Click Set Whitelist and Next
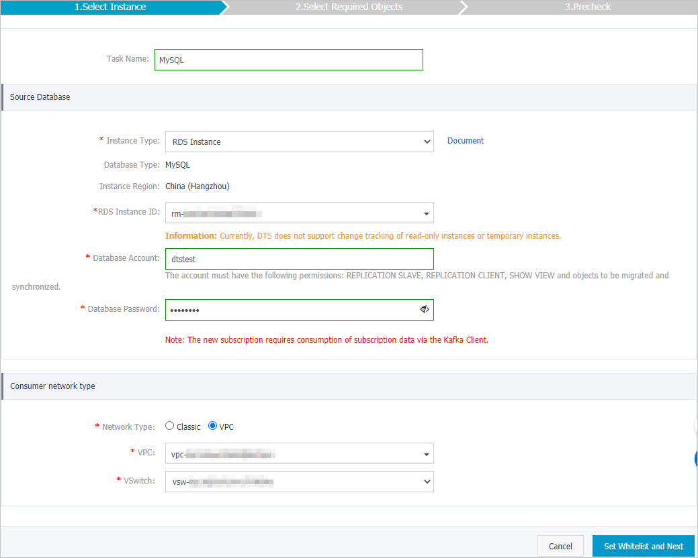This screenshot has width=698, height=558. (643, 546)
